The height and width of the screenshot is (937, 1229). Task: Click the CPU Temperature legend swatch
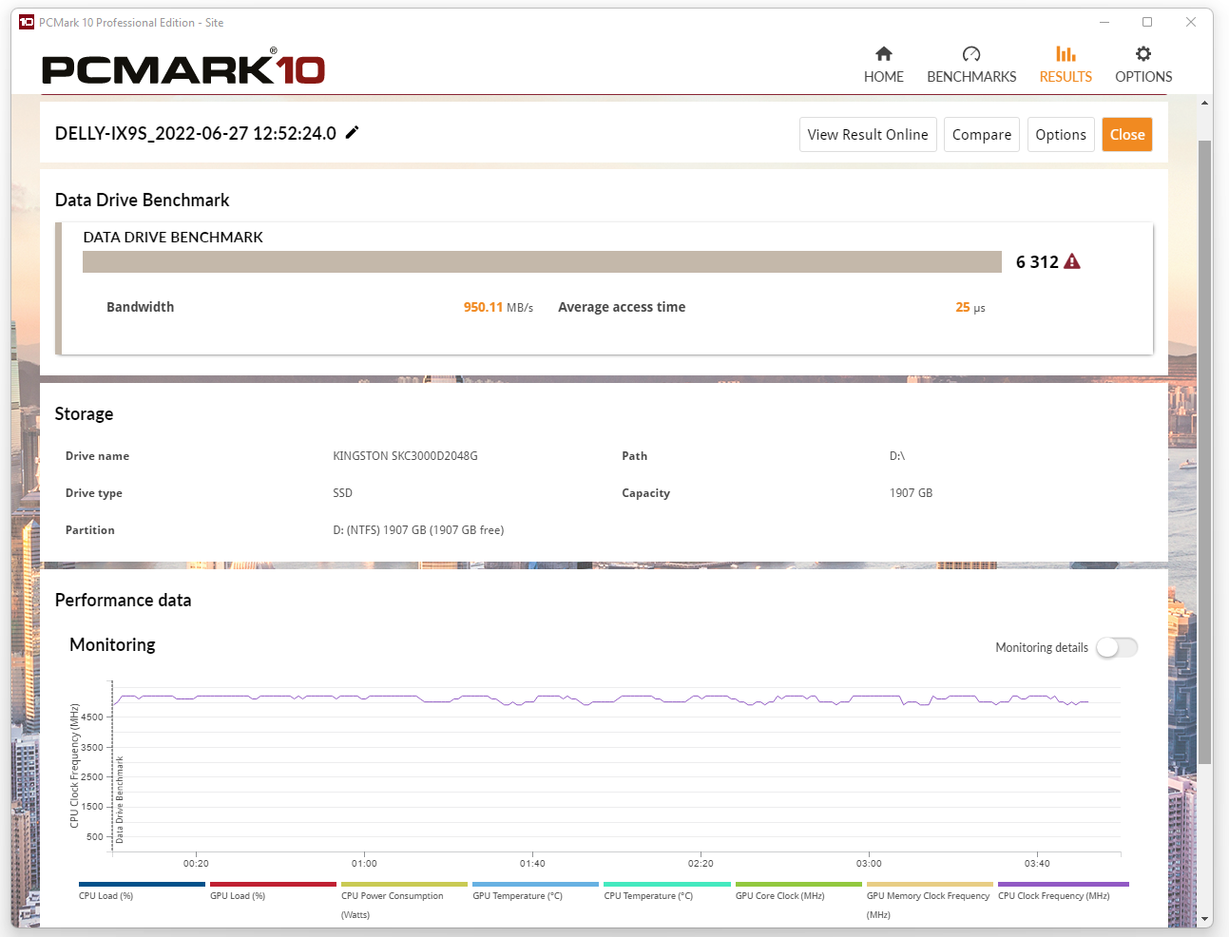point(667,884)
